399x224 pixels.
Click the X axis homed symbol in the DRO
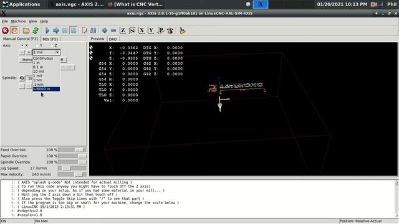(91, 47)
